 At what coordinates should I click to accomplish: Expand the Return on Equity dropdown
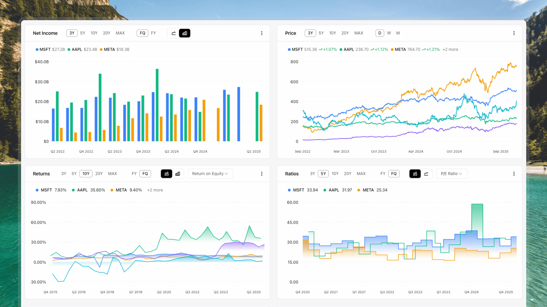(210, 174)
